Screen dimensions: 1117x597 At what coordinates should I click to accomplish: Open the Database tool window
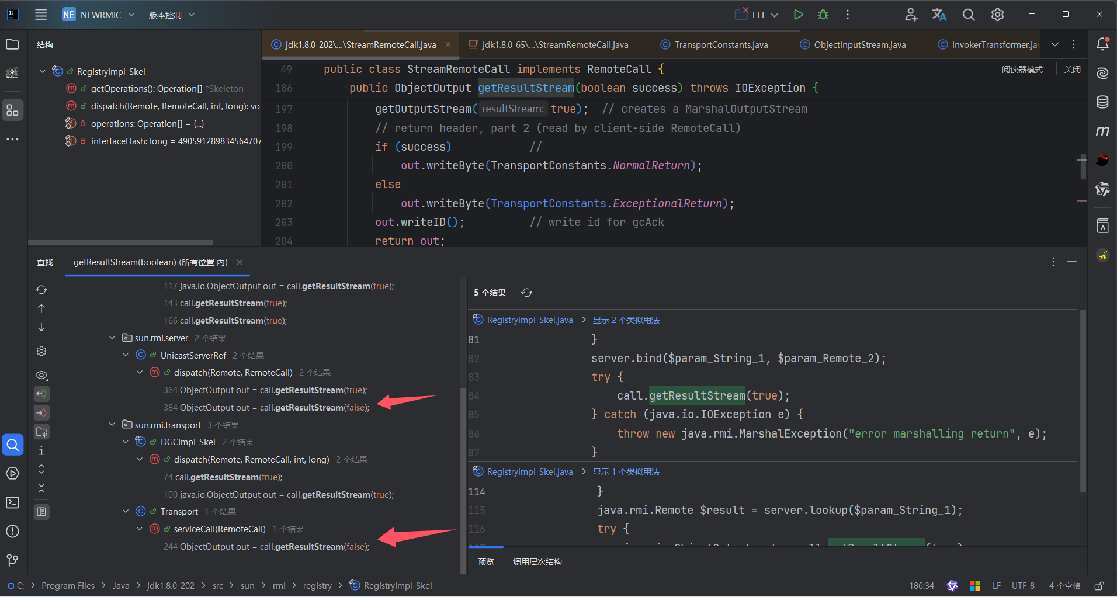point(1102,102)
